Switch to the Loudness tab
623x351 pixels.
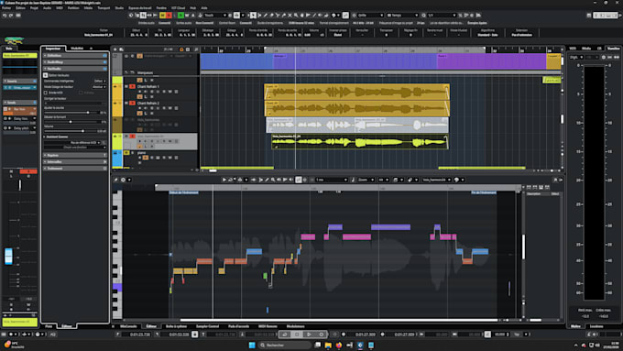pyautogui.click(x=596, y=326)
